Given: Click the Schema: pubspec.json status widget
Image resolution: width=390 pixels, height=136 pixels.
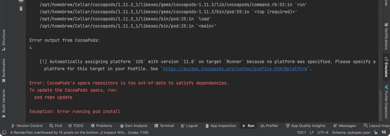Looking at the screenshot, I should [351, 132].
